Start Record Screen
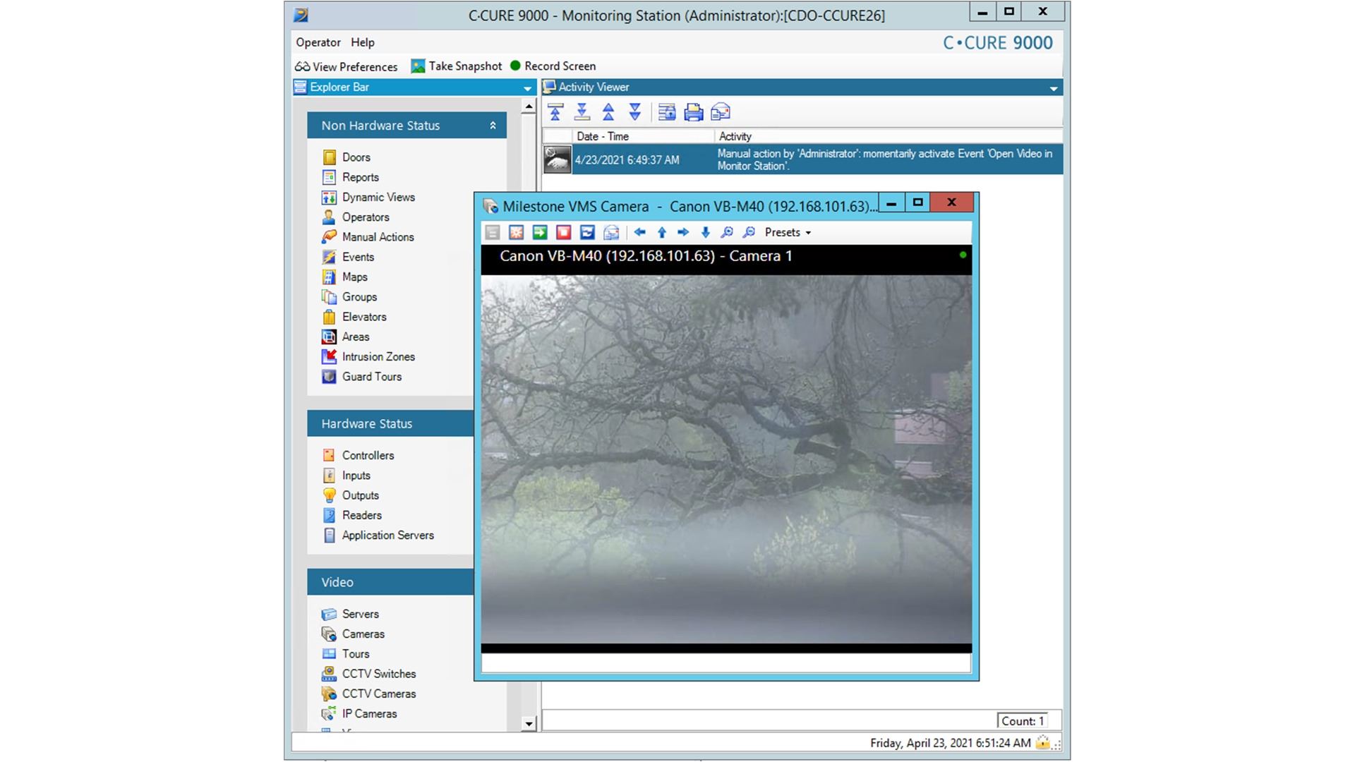The image size is (1355, 762). point(553,66)
